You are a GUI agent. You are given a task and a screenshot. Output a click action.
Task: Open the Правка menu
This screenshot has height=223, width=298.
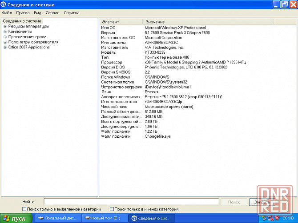(23, 13)
